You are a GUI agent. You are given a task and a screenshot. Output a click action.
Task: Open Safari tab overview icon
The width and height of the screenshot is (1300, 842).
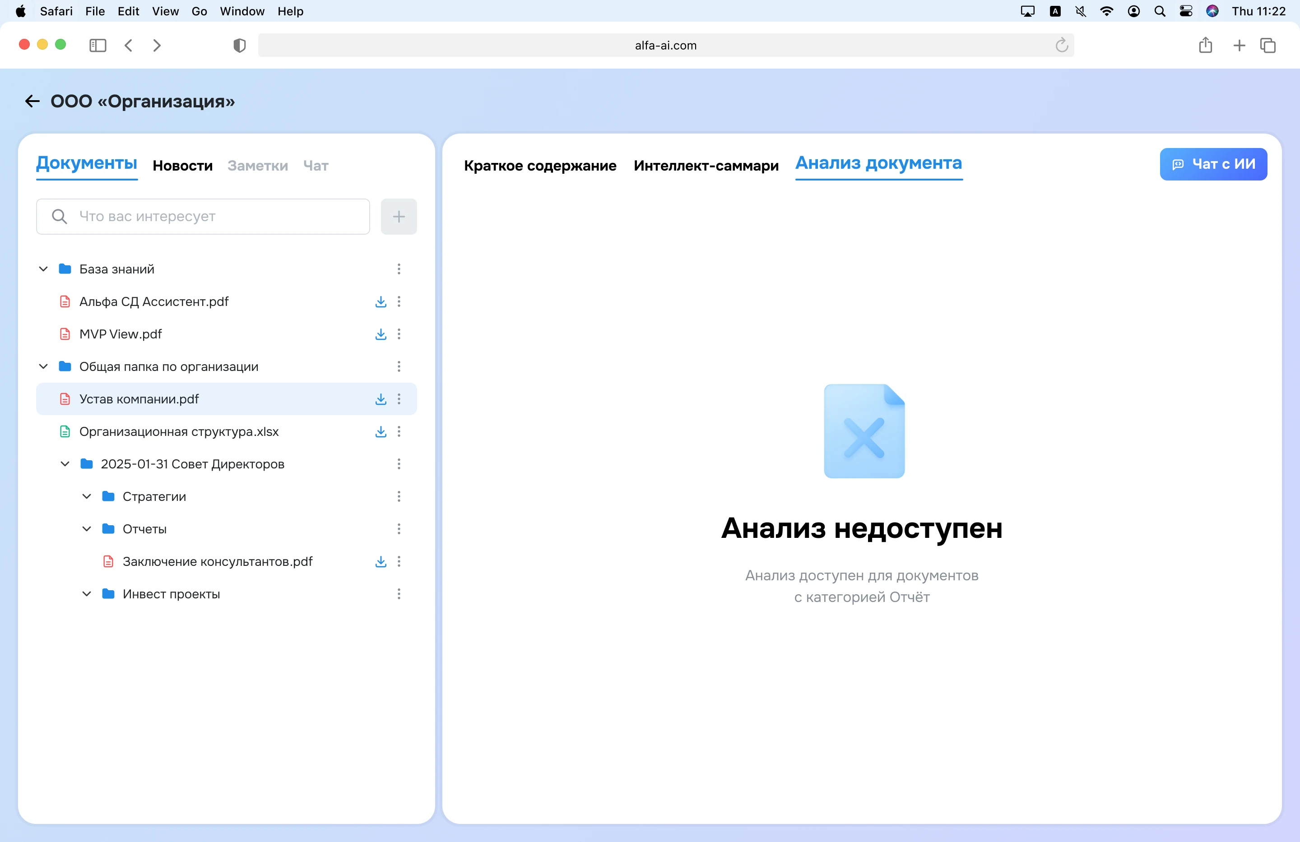tap(1268, 45)
